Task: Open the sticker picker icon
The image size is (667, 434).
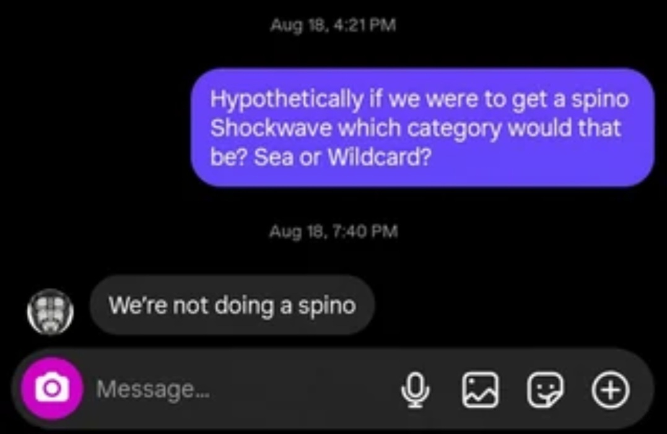Action: click(x=546, y=389)
